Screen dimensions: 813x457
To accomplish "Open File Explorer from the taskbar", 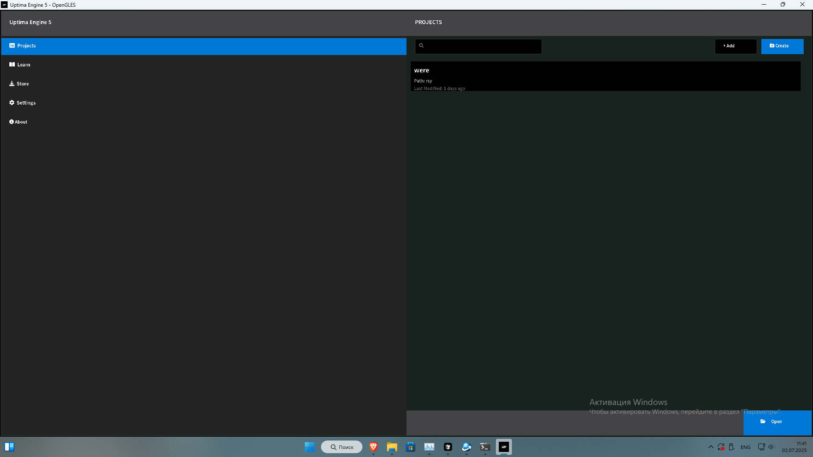I will pyautogui.click(x=392, y=447).
